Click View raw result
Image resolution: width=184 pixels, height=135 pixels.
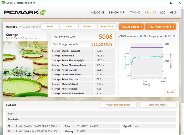coord(157,105)
